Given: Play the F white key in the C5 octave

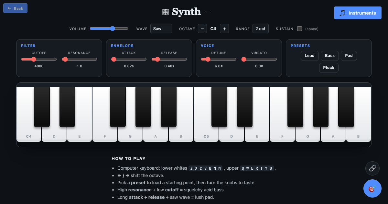Looking at the screenshot, I should click(x=282, y=134).
